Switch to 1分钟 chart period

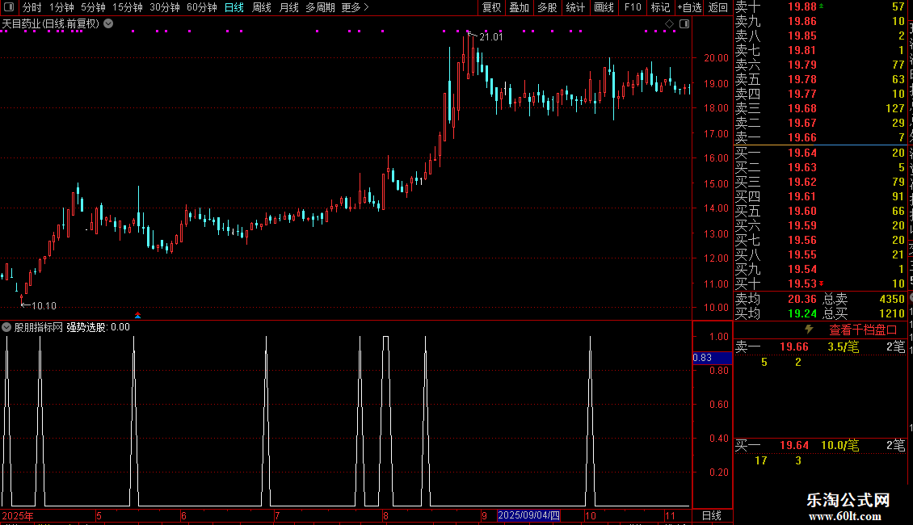61,7
